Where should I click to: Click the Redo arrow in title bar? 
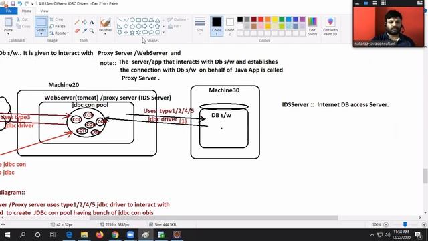[x=27, y=3]
